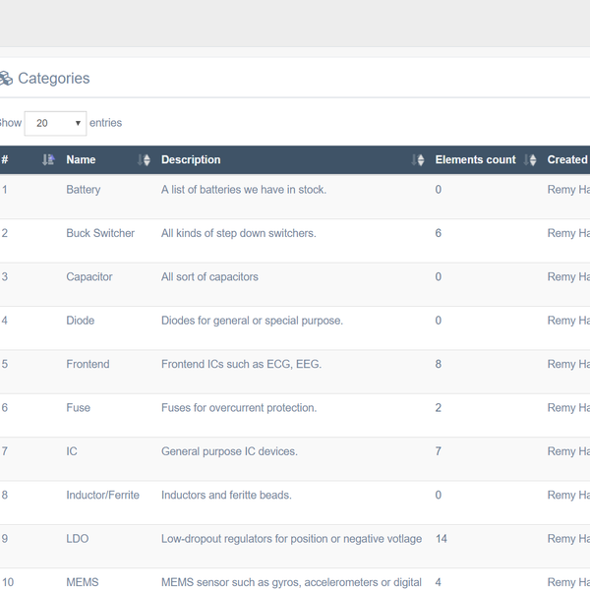The image size is (590, 590).
Task: Click the sort icon in # column
Action: pos(48,160)
